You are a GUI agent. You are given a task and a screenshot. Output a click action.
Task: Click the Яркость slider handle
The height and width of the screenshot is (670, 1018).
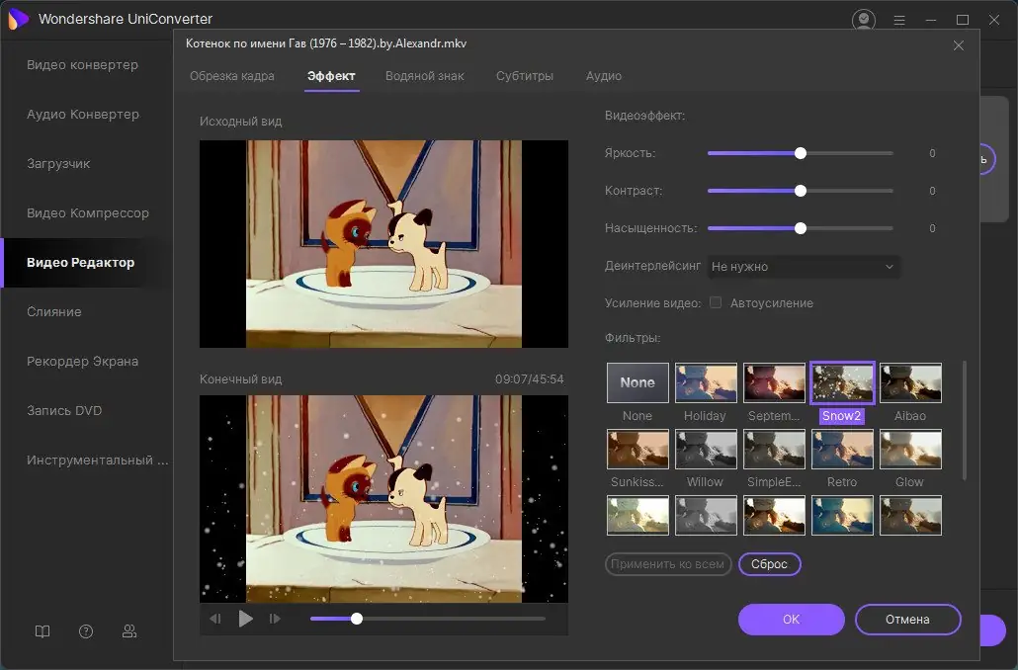tap(801, 153)
